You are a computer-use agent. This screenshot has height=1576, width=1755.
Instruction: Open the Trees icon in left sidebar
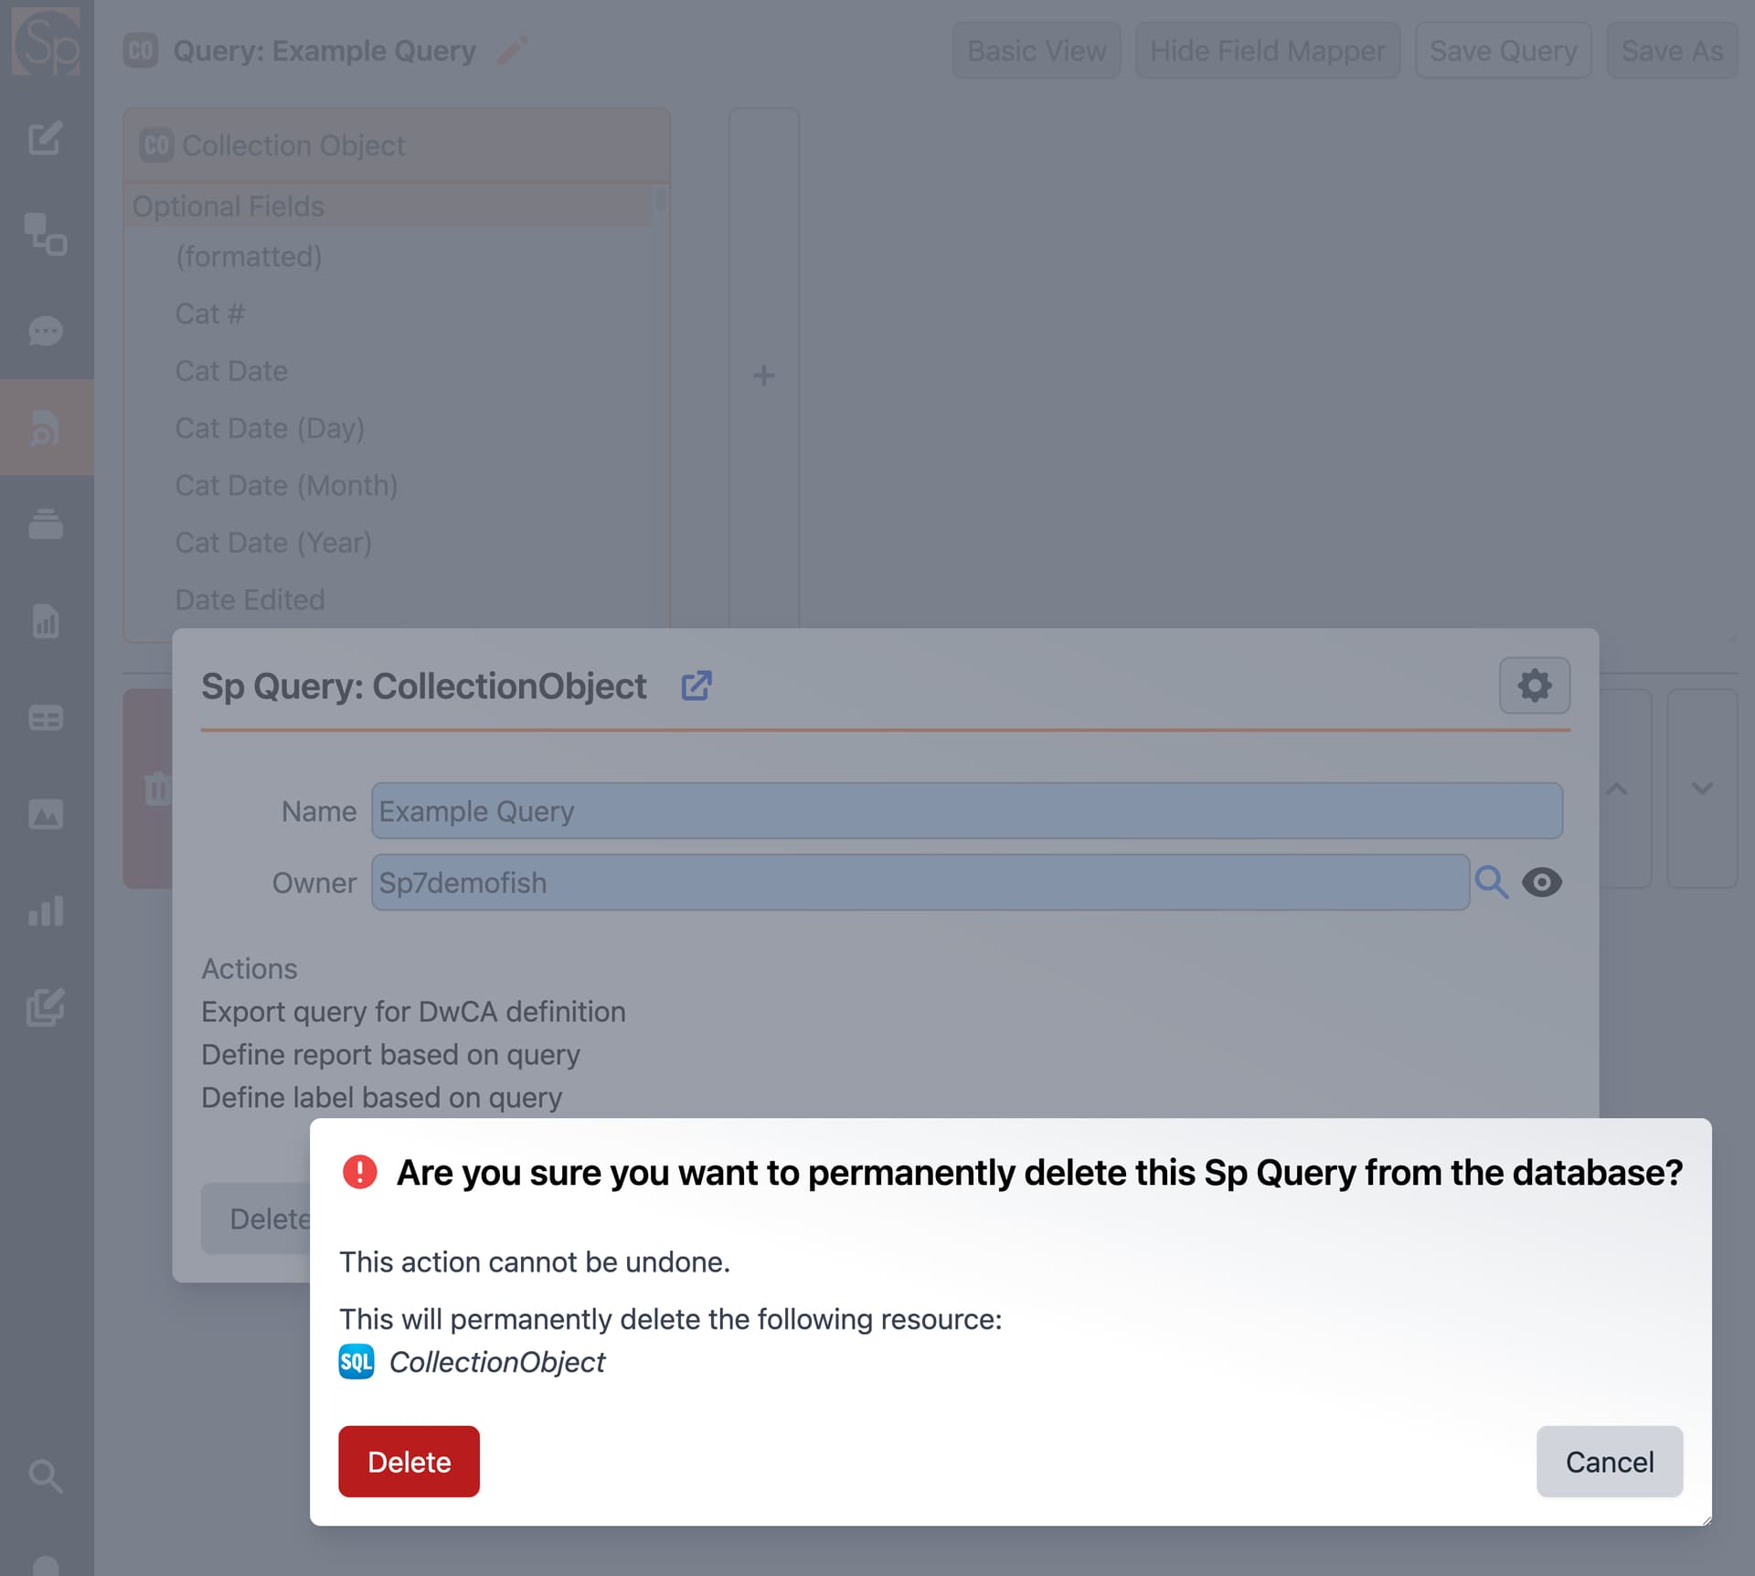click(x=46, y=234)
